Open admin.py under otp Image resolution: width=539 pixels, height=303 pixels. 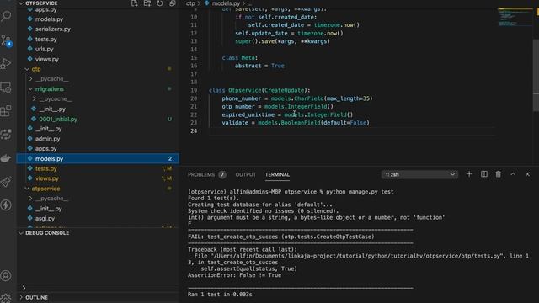pos(47,139)
